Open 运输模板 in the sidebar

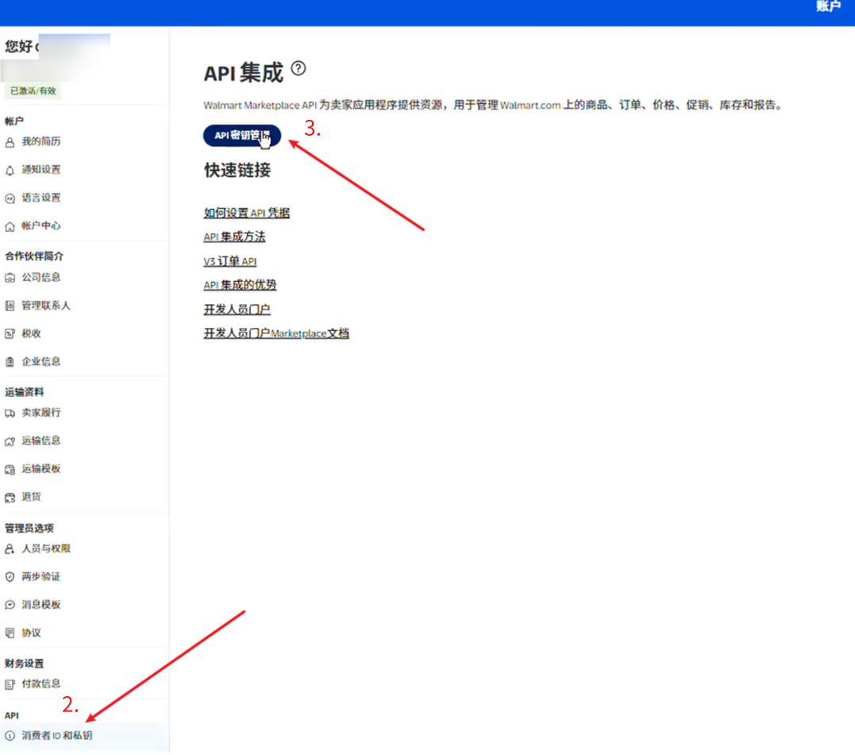(x=41, y=468)
